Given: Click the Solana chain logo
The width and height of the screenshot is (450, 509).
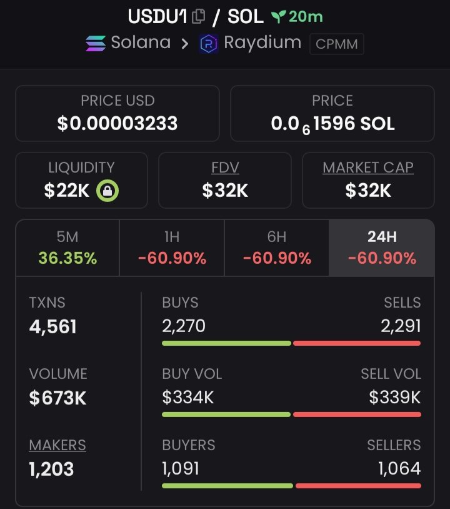Looking at the screenshot, I should pyautogui.click(x=96, y=43).
